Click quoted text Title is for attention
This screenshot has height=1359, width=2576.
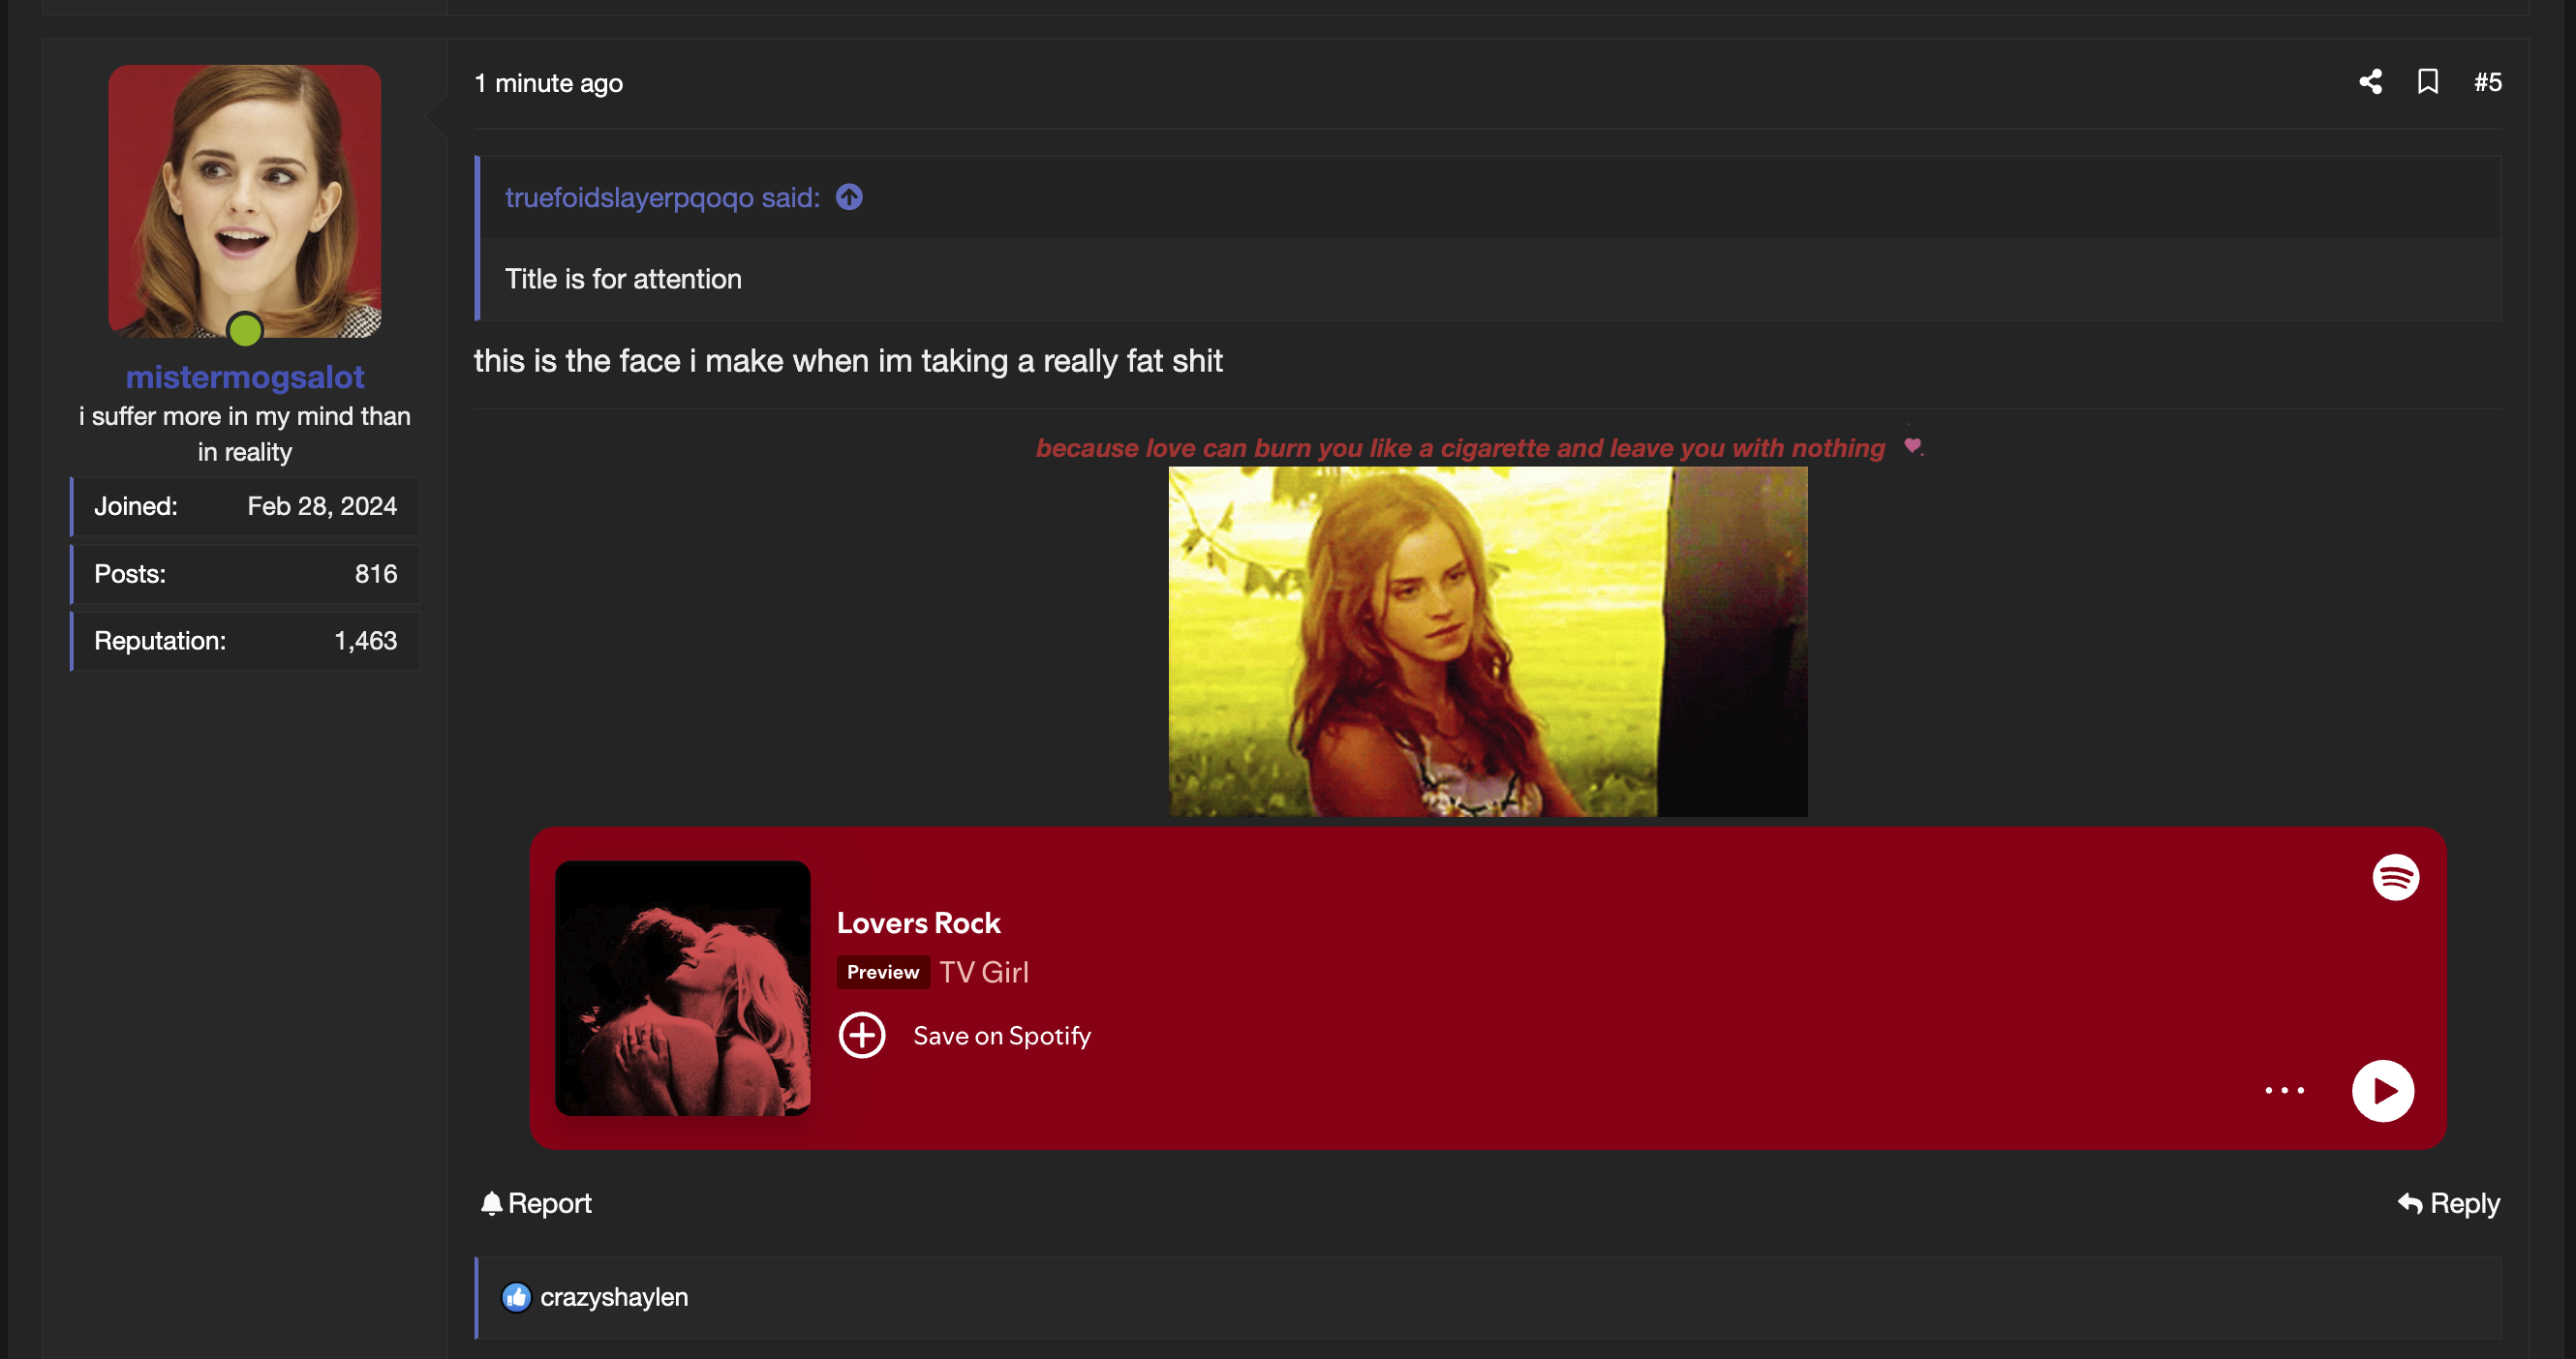[623, 279]
